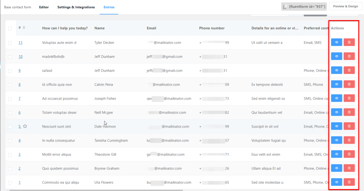Select the checkbox for Nell Mcgee's row

(x=10, y=113)
